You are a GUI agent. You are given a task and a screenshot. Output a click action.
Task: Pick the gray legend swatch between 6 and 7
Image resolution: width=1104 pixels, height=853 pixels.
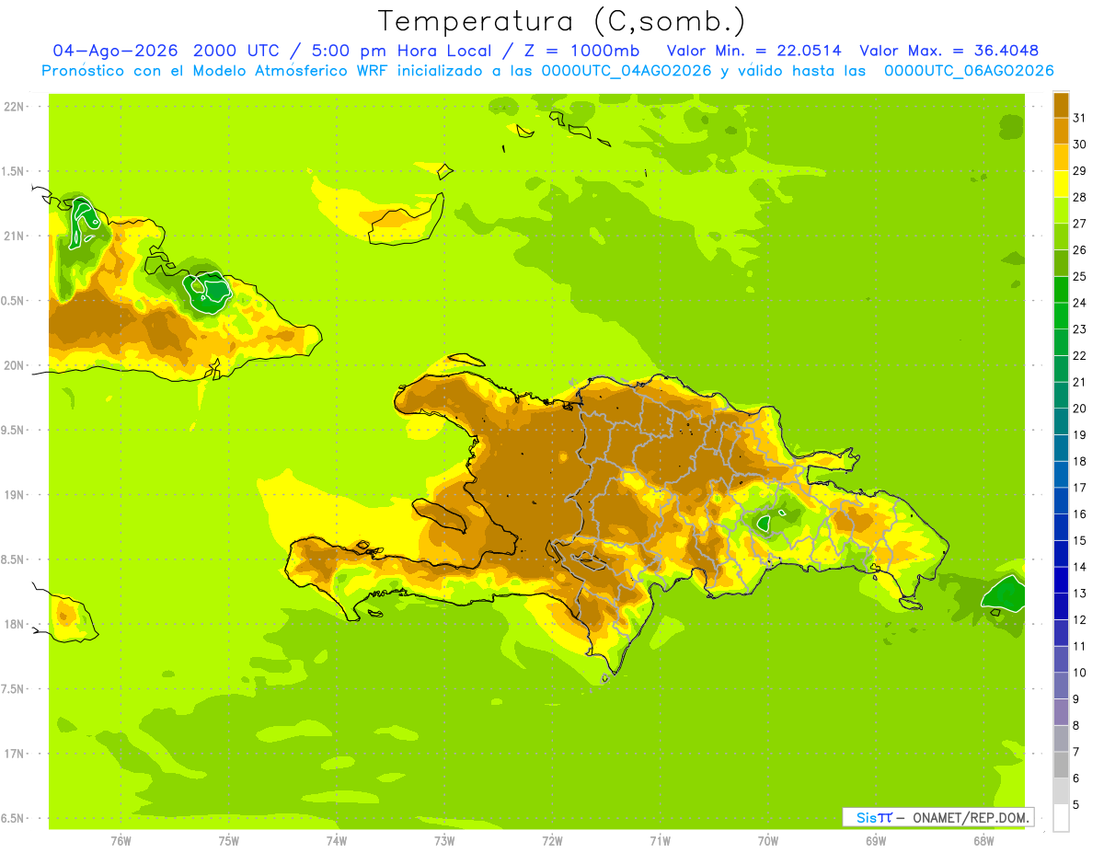(x=1061, y=766)
